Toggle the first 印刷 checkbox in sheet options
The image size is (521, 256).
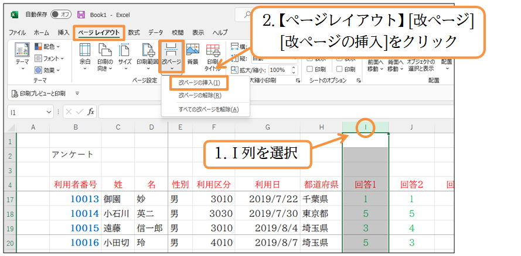point(309,70)
